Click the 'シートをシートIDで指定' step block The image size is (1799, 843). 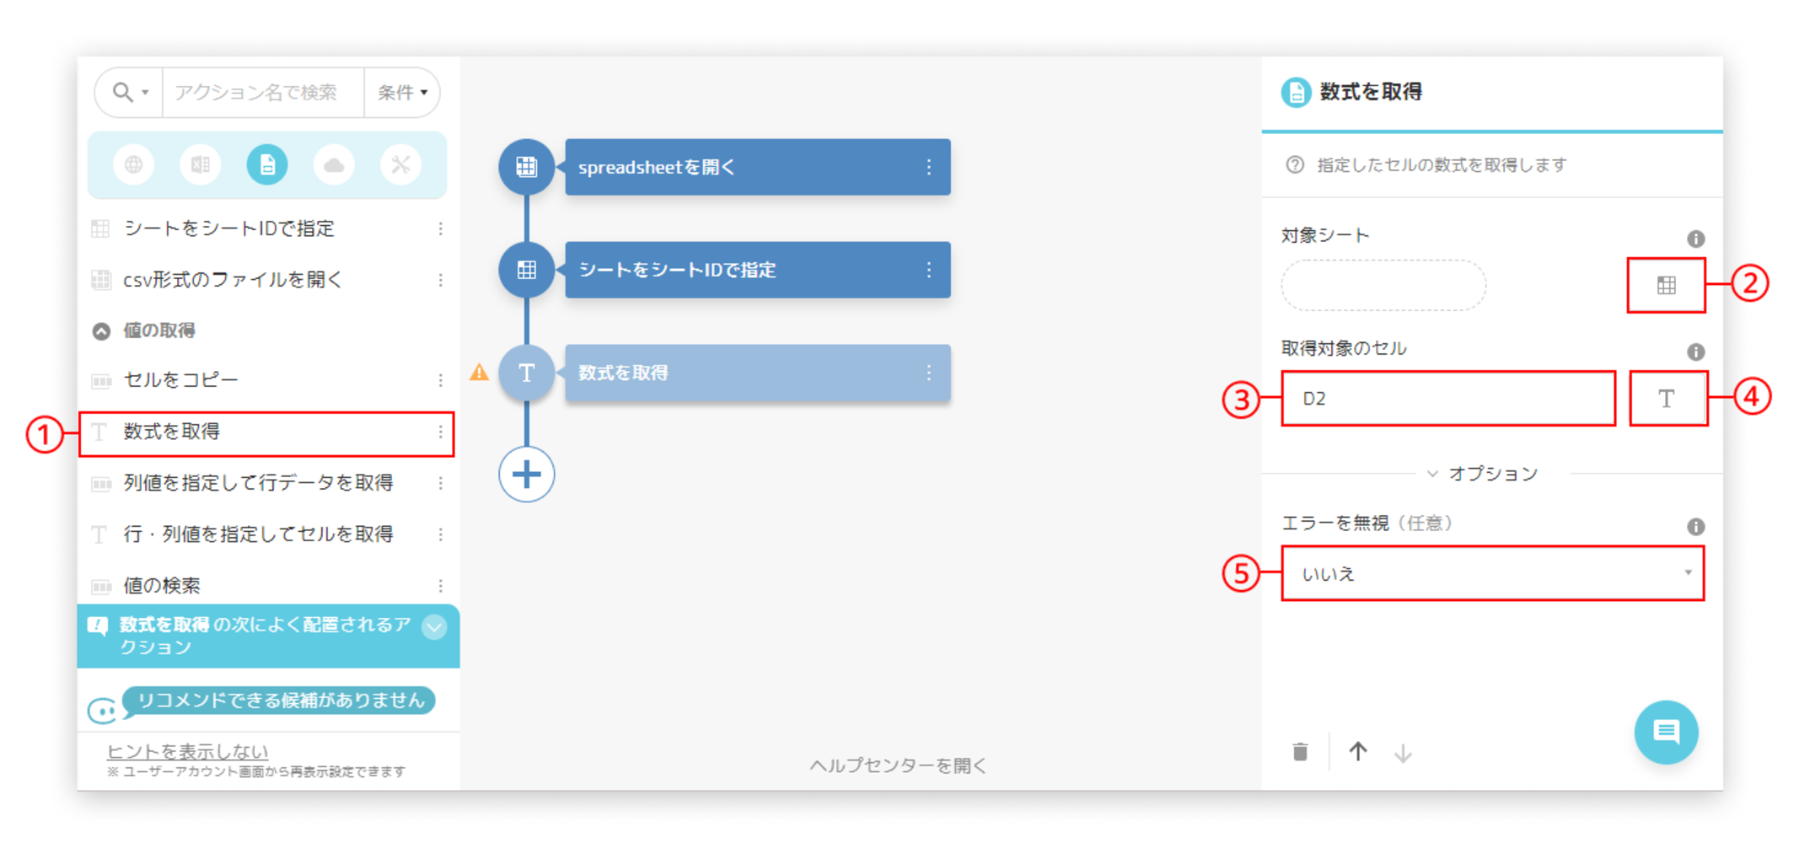pyautogui.click(x=757, y=270)
